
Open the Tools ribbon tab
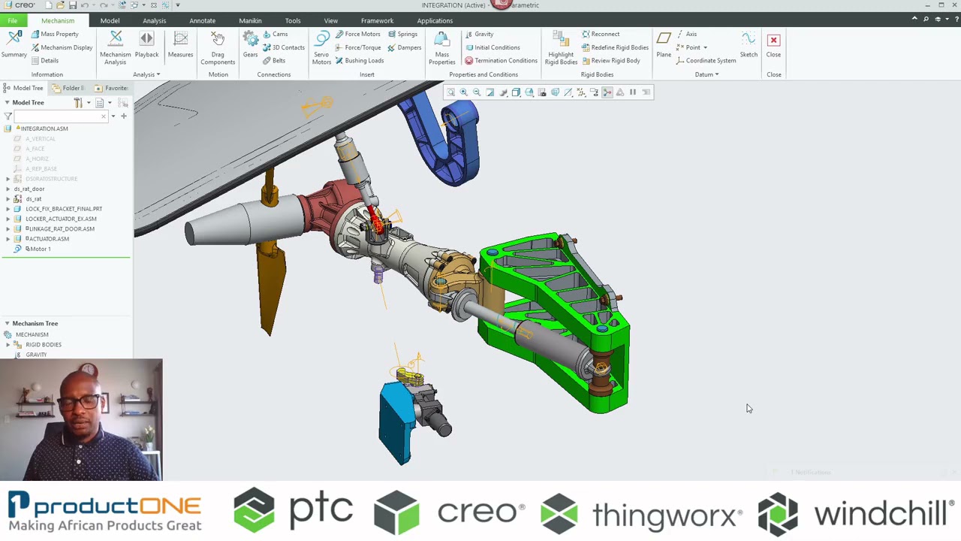pyautogui.click(x=293, y=20)
